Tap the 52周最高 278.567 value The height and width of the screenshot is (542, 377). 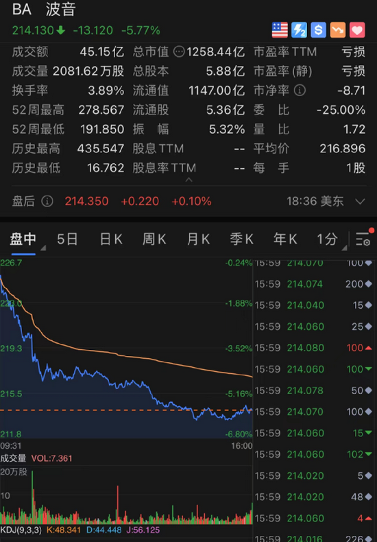[101, 110]
